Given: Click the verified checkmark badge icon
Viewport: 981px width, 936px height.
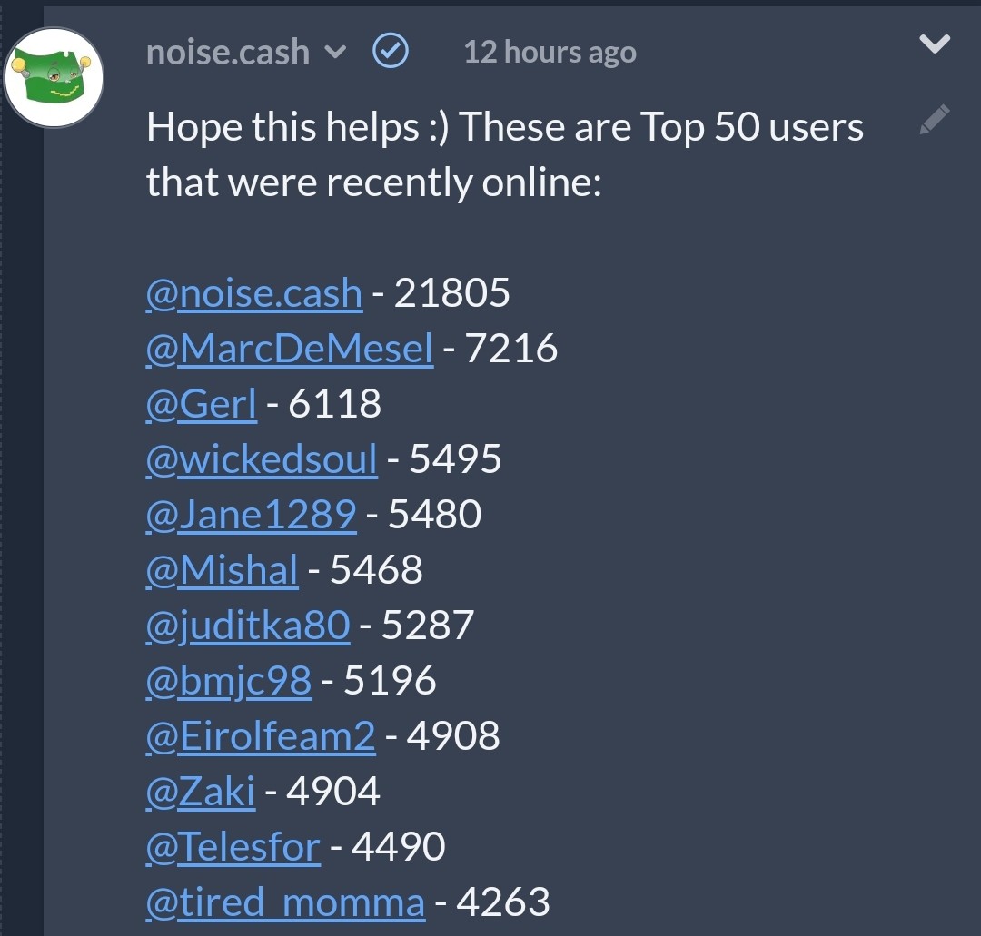Looking at the screenshot, I should 391,51.
